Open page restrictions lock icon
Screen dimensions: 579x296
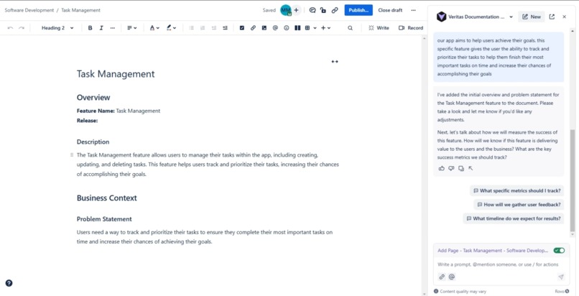click(x=323, y=10)
